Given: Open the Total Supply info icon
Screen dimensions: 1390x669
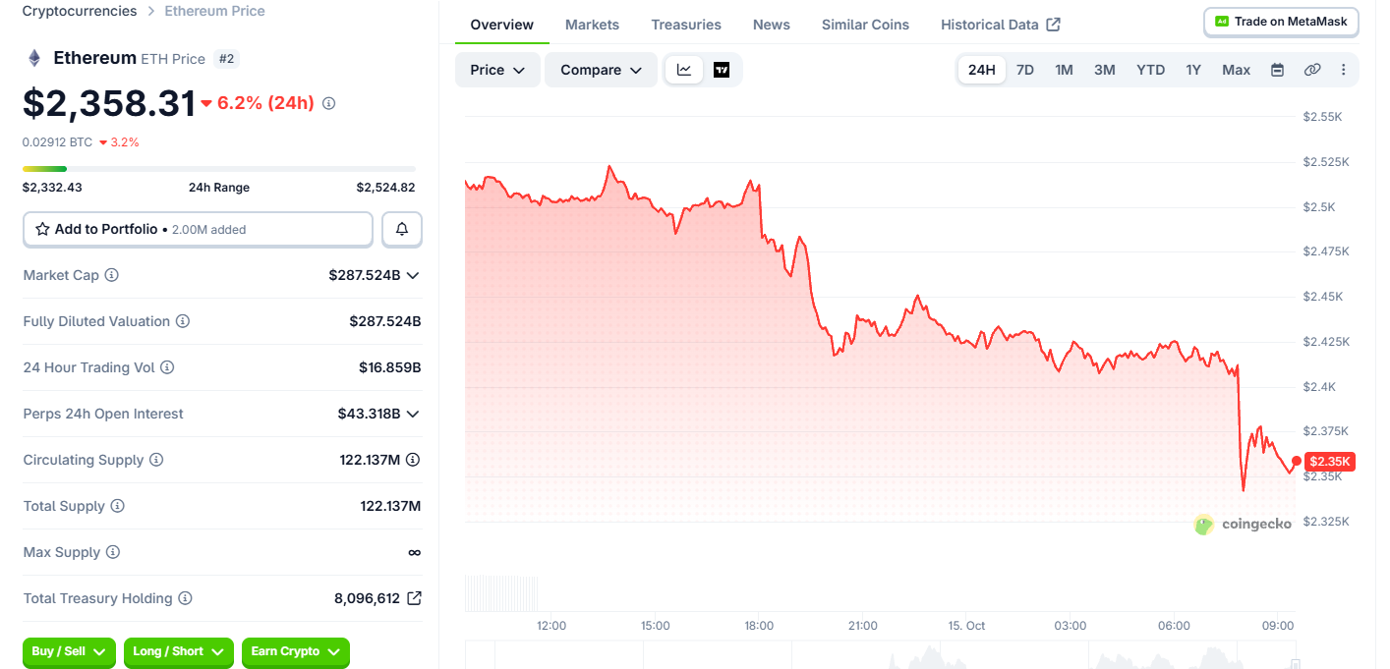Looking at the screenshot, I should pos(118,506).
